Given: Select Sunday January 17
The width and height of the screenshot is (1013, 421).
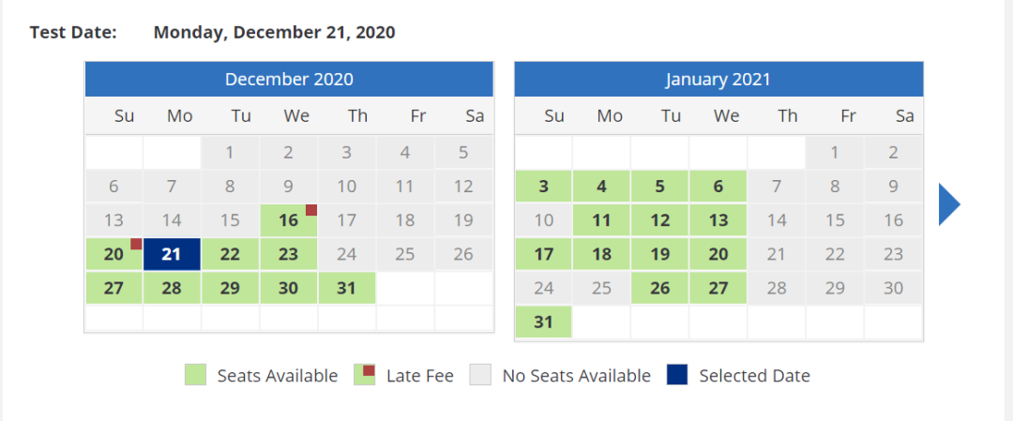Looking at the screenshot, I should click(x=543, y=254).
